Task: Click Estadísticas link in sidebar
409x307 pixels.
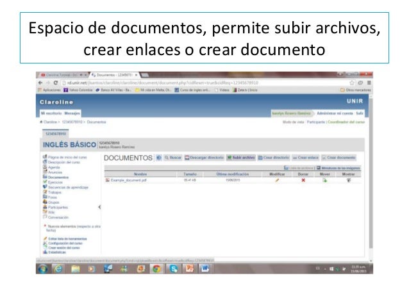Action: [x=57, y=253]
